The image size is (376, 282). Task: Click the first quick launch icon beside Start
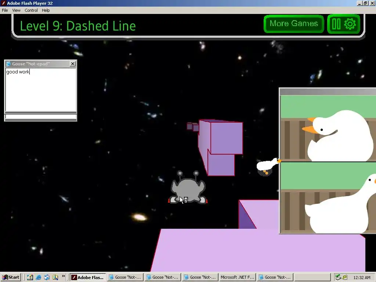[30, 277]
